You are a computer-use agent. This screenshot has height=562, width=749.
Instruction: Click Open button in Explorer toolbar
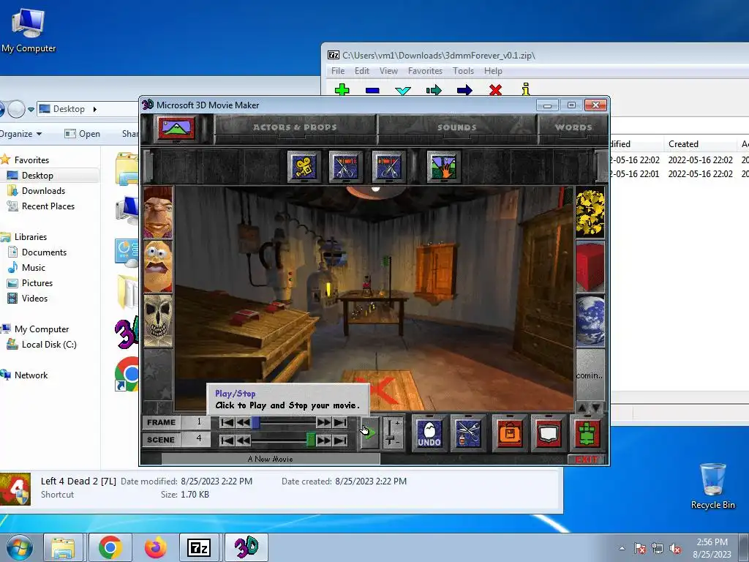[82, 134]
